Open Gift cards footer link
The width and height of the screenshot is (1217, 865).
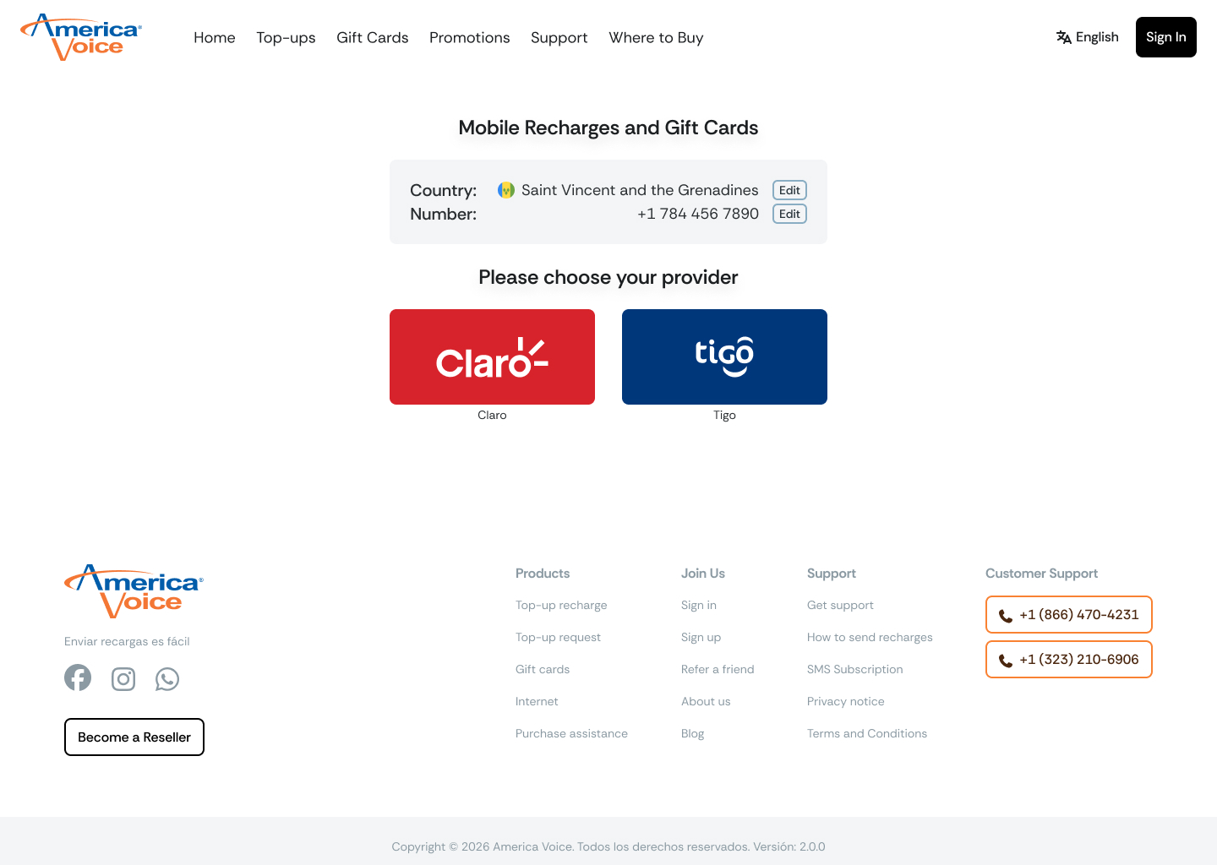[543, 669]
